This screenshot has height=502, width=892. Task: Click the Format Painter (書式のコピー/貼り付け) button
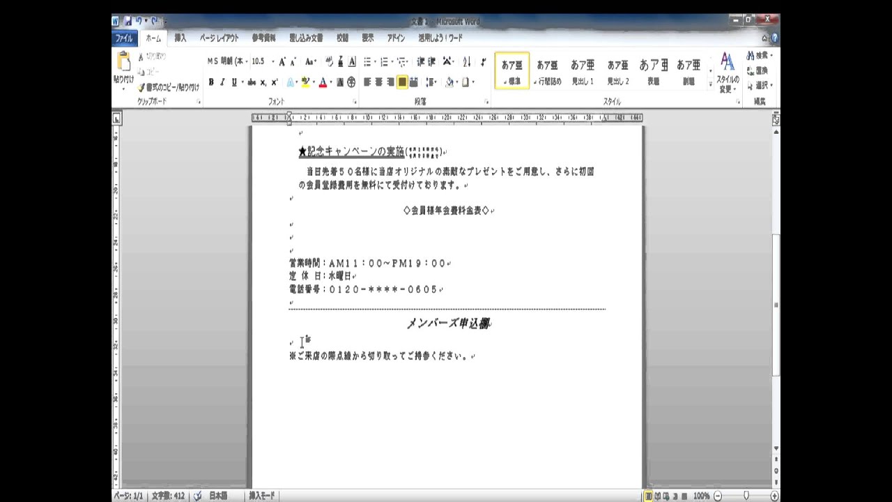pyautogui.click(x=168, y=87)
